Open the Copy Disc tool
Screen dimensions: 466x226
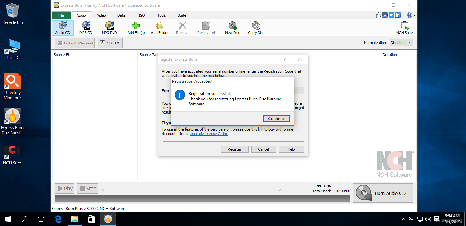coord(256,28)
